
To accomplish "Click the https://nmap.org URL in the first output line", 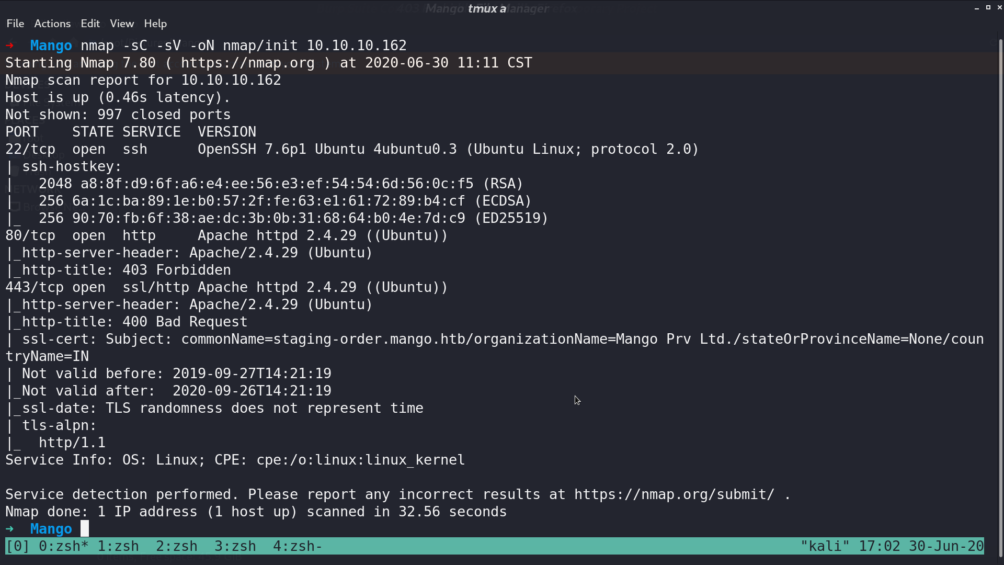I will (x=248, y=63).
